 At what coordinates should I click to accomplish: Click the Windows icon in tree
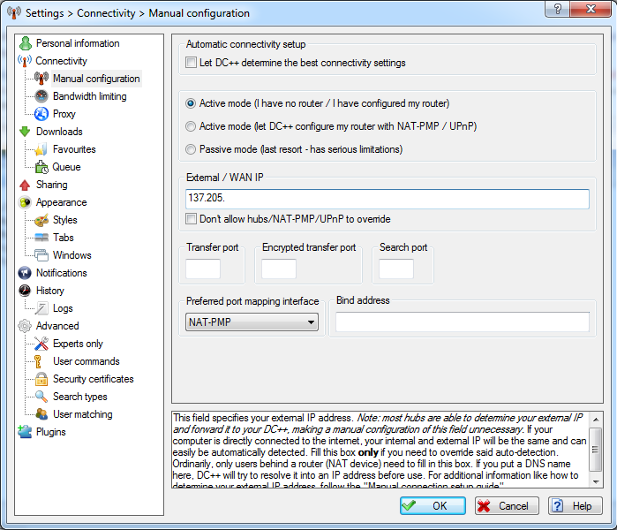[41, 255]
